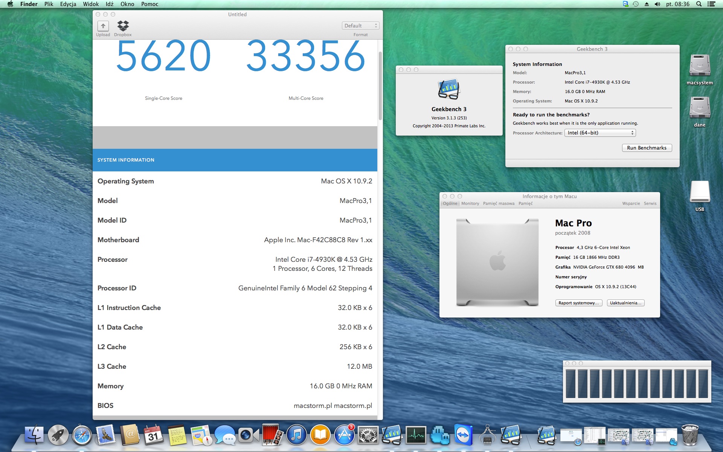723x452 pixels.
Task: Open Spotlight search in the menu bar
Action: [699, 4]
